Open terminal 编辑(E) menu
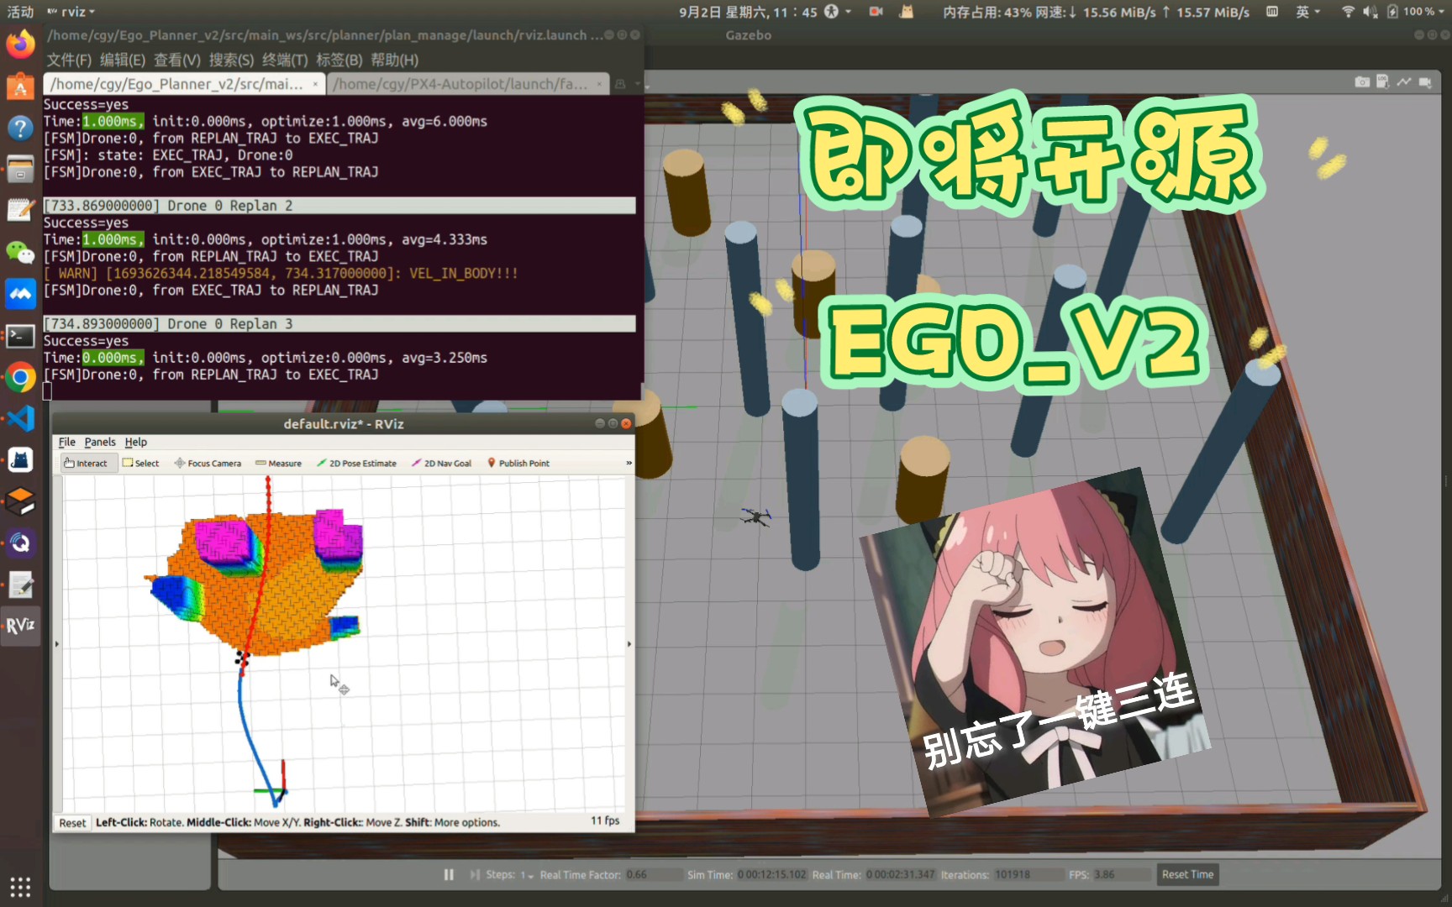1452x907 pixels. click(x=123, y=60)
